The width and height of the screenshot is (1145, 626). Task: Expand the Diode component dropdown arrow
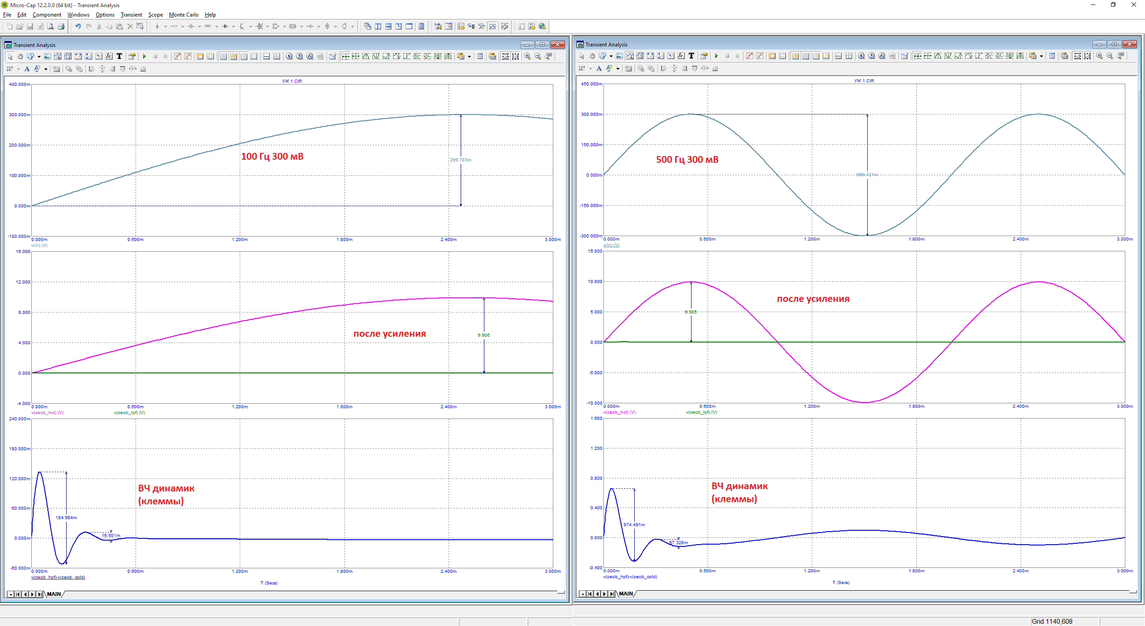pos(233,27)
